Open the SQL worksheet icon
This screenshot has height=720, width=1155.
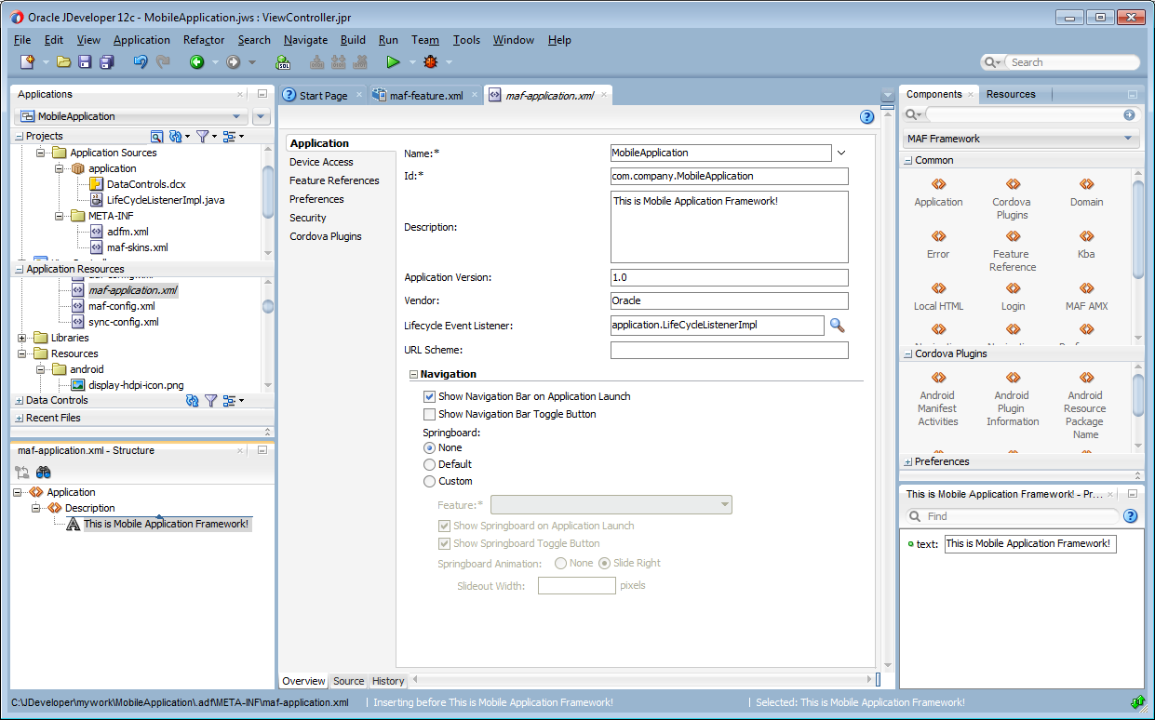(x=283, y=62)
